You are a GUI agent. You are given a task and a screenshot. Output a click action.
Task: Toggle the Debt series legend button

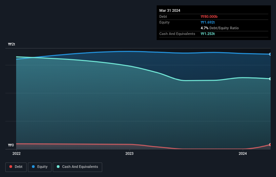point(16,167)
